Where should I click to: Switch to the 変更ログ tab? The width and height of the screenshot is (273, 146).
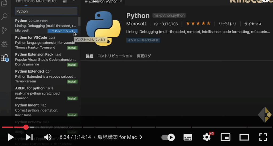click(144, 56)
